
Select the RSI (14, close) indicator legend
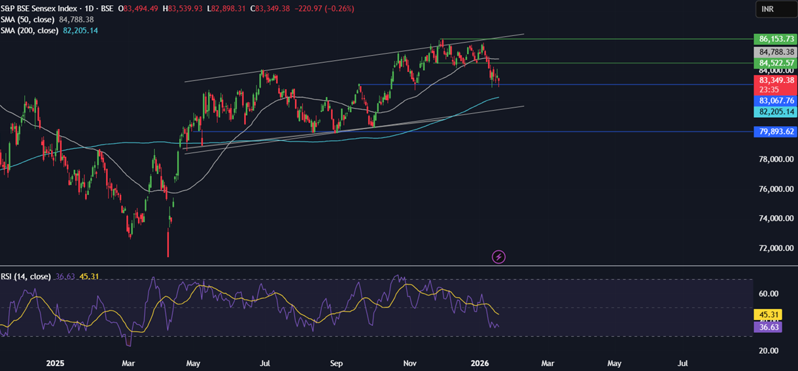point(26,277)
